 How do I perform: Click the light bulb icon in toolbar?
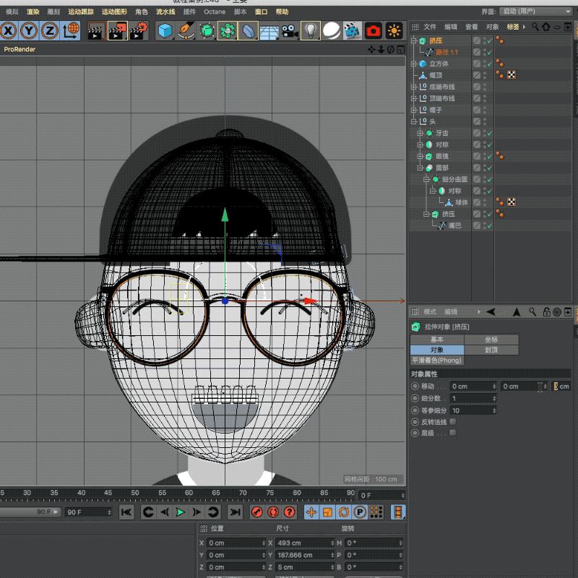[x=311, y=31]
